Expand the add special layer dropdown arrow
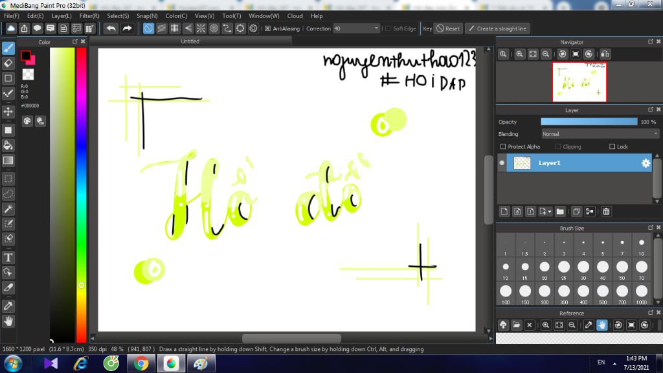This screenshot has height=373, width=663. tap(549, 212)
